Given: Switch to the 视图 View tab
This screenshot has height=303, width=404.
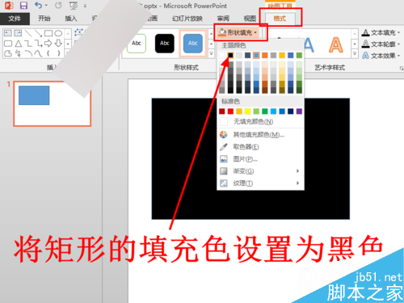Looking at the screenshot, I should tap(250, 19).
